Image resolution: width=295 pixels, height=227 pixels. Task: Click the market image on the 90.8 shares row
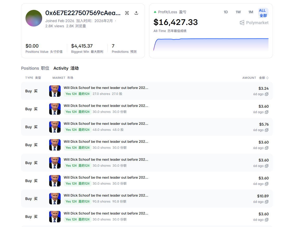tap(55, 199)
